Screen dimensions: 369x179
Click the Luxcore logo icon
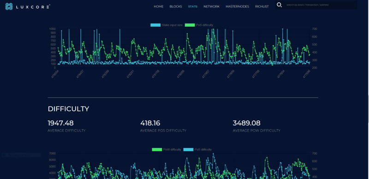(9, 6)
